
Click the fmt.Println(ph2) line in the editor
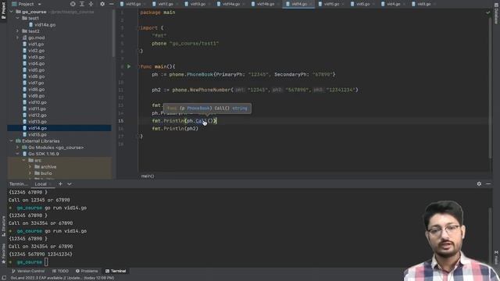click(175, 129)
